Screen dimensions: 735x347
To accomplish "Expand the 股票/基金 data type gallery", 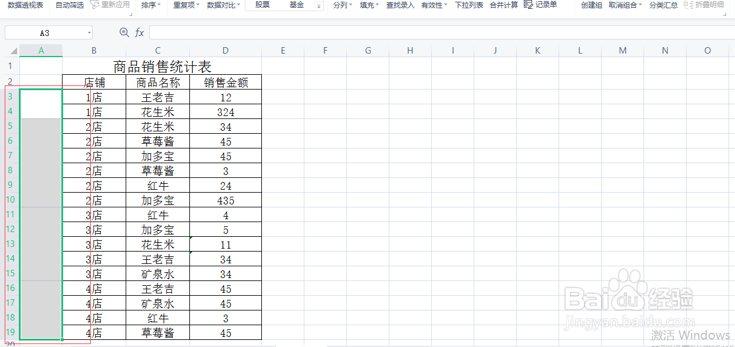I will [x=319, y=6].
